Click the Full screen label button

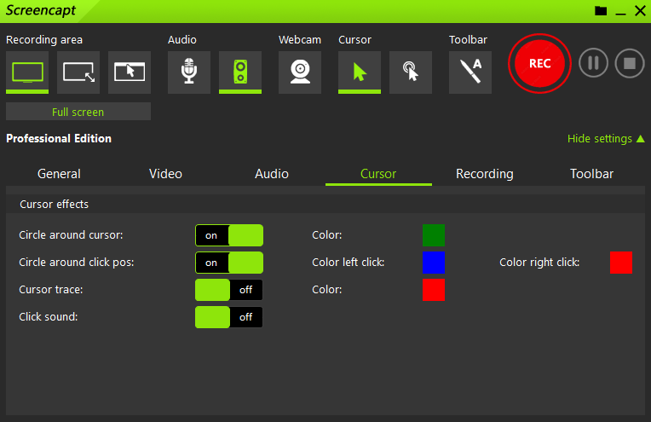pos(78,112)
